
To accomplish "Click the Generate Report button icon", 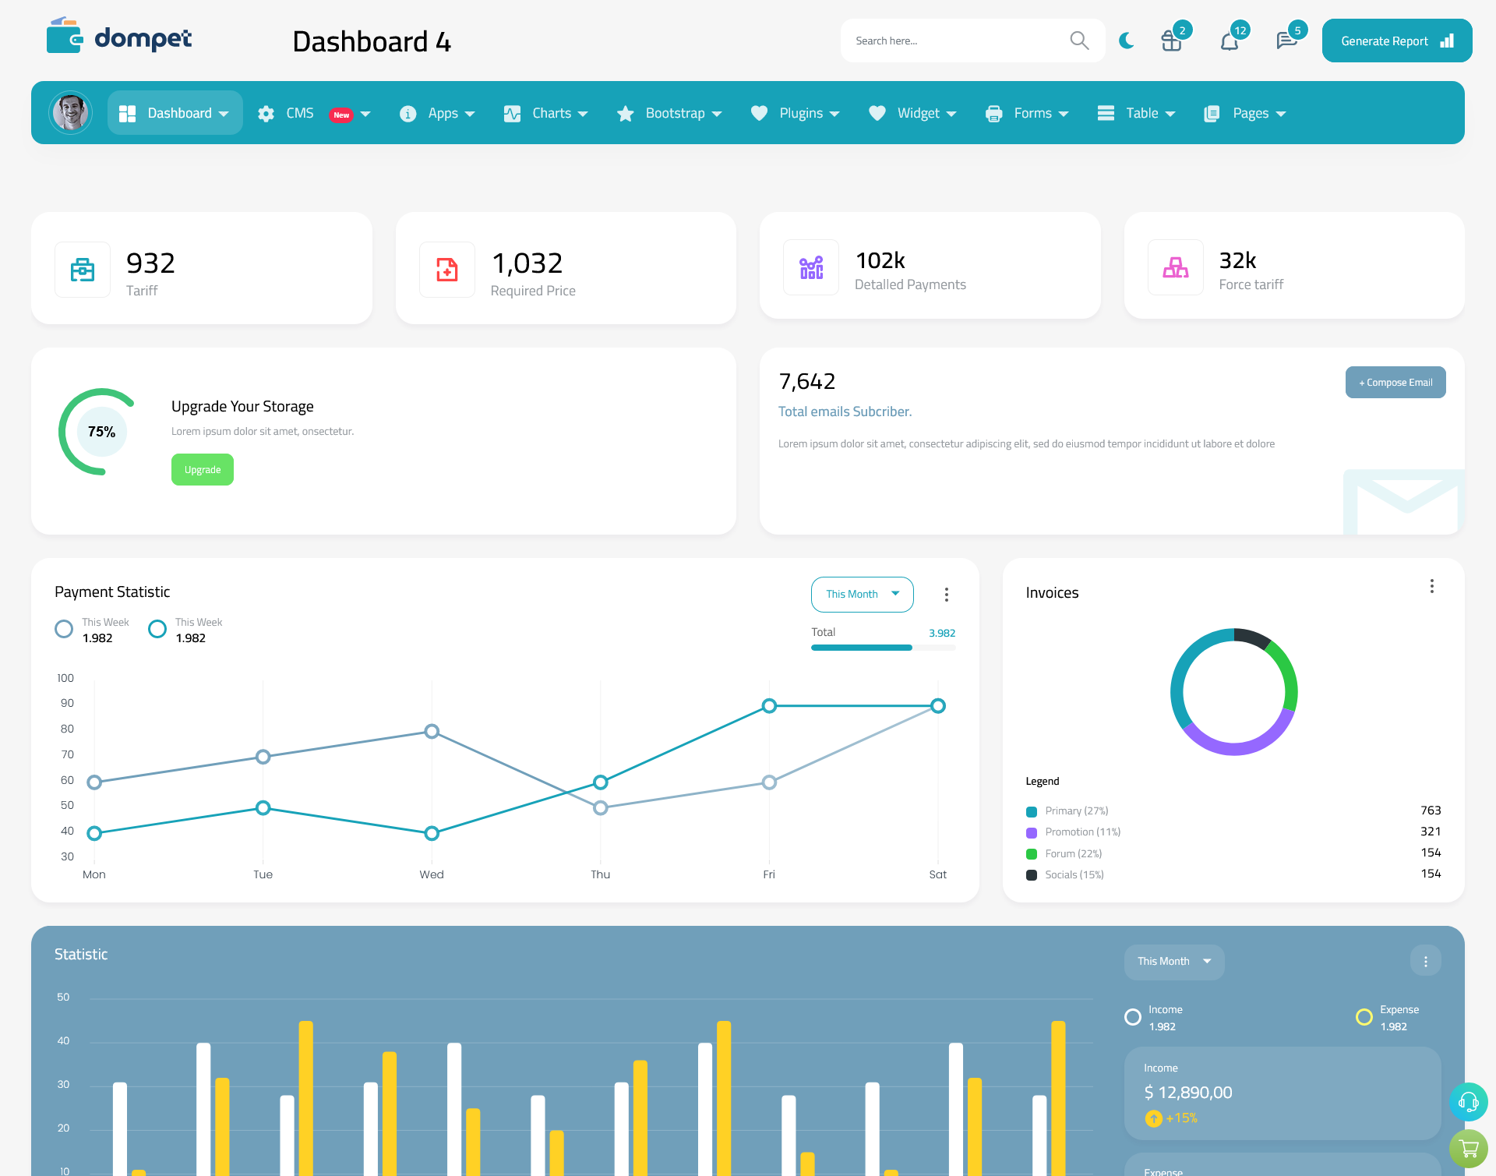I will 1445,40.
